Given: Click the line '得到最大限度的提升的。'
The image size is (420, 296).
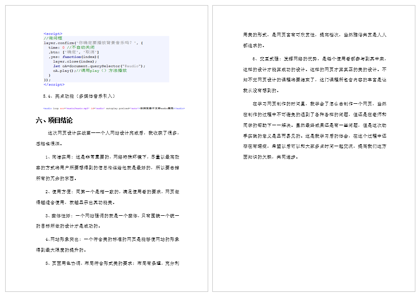Looking at the screenshot, I should tap(61, 250).
